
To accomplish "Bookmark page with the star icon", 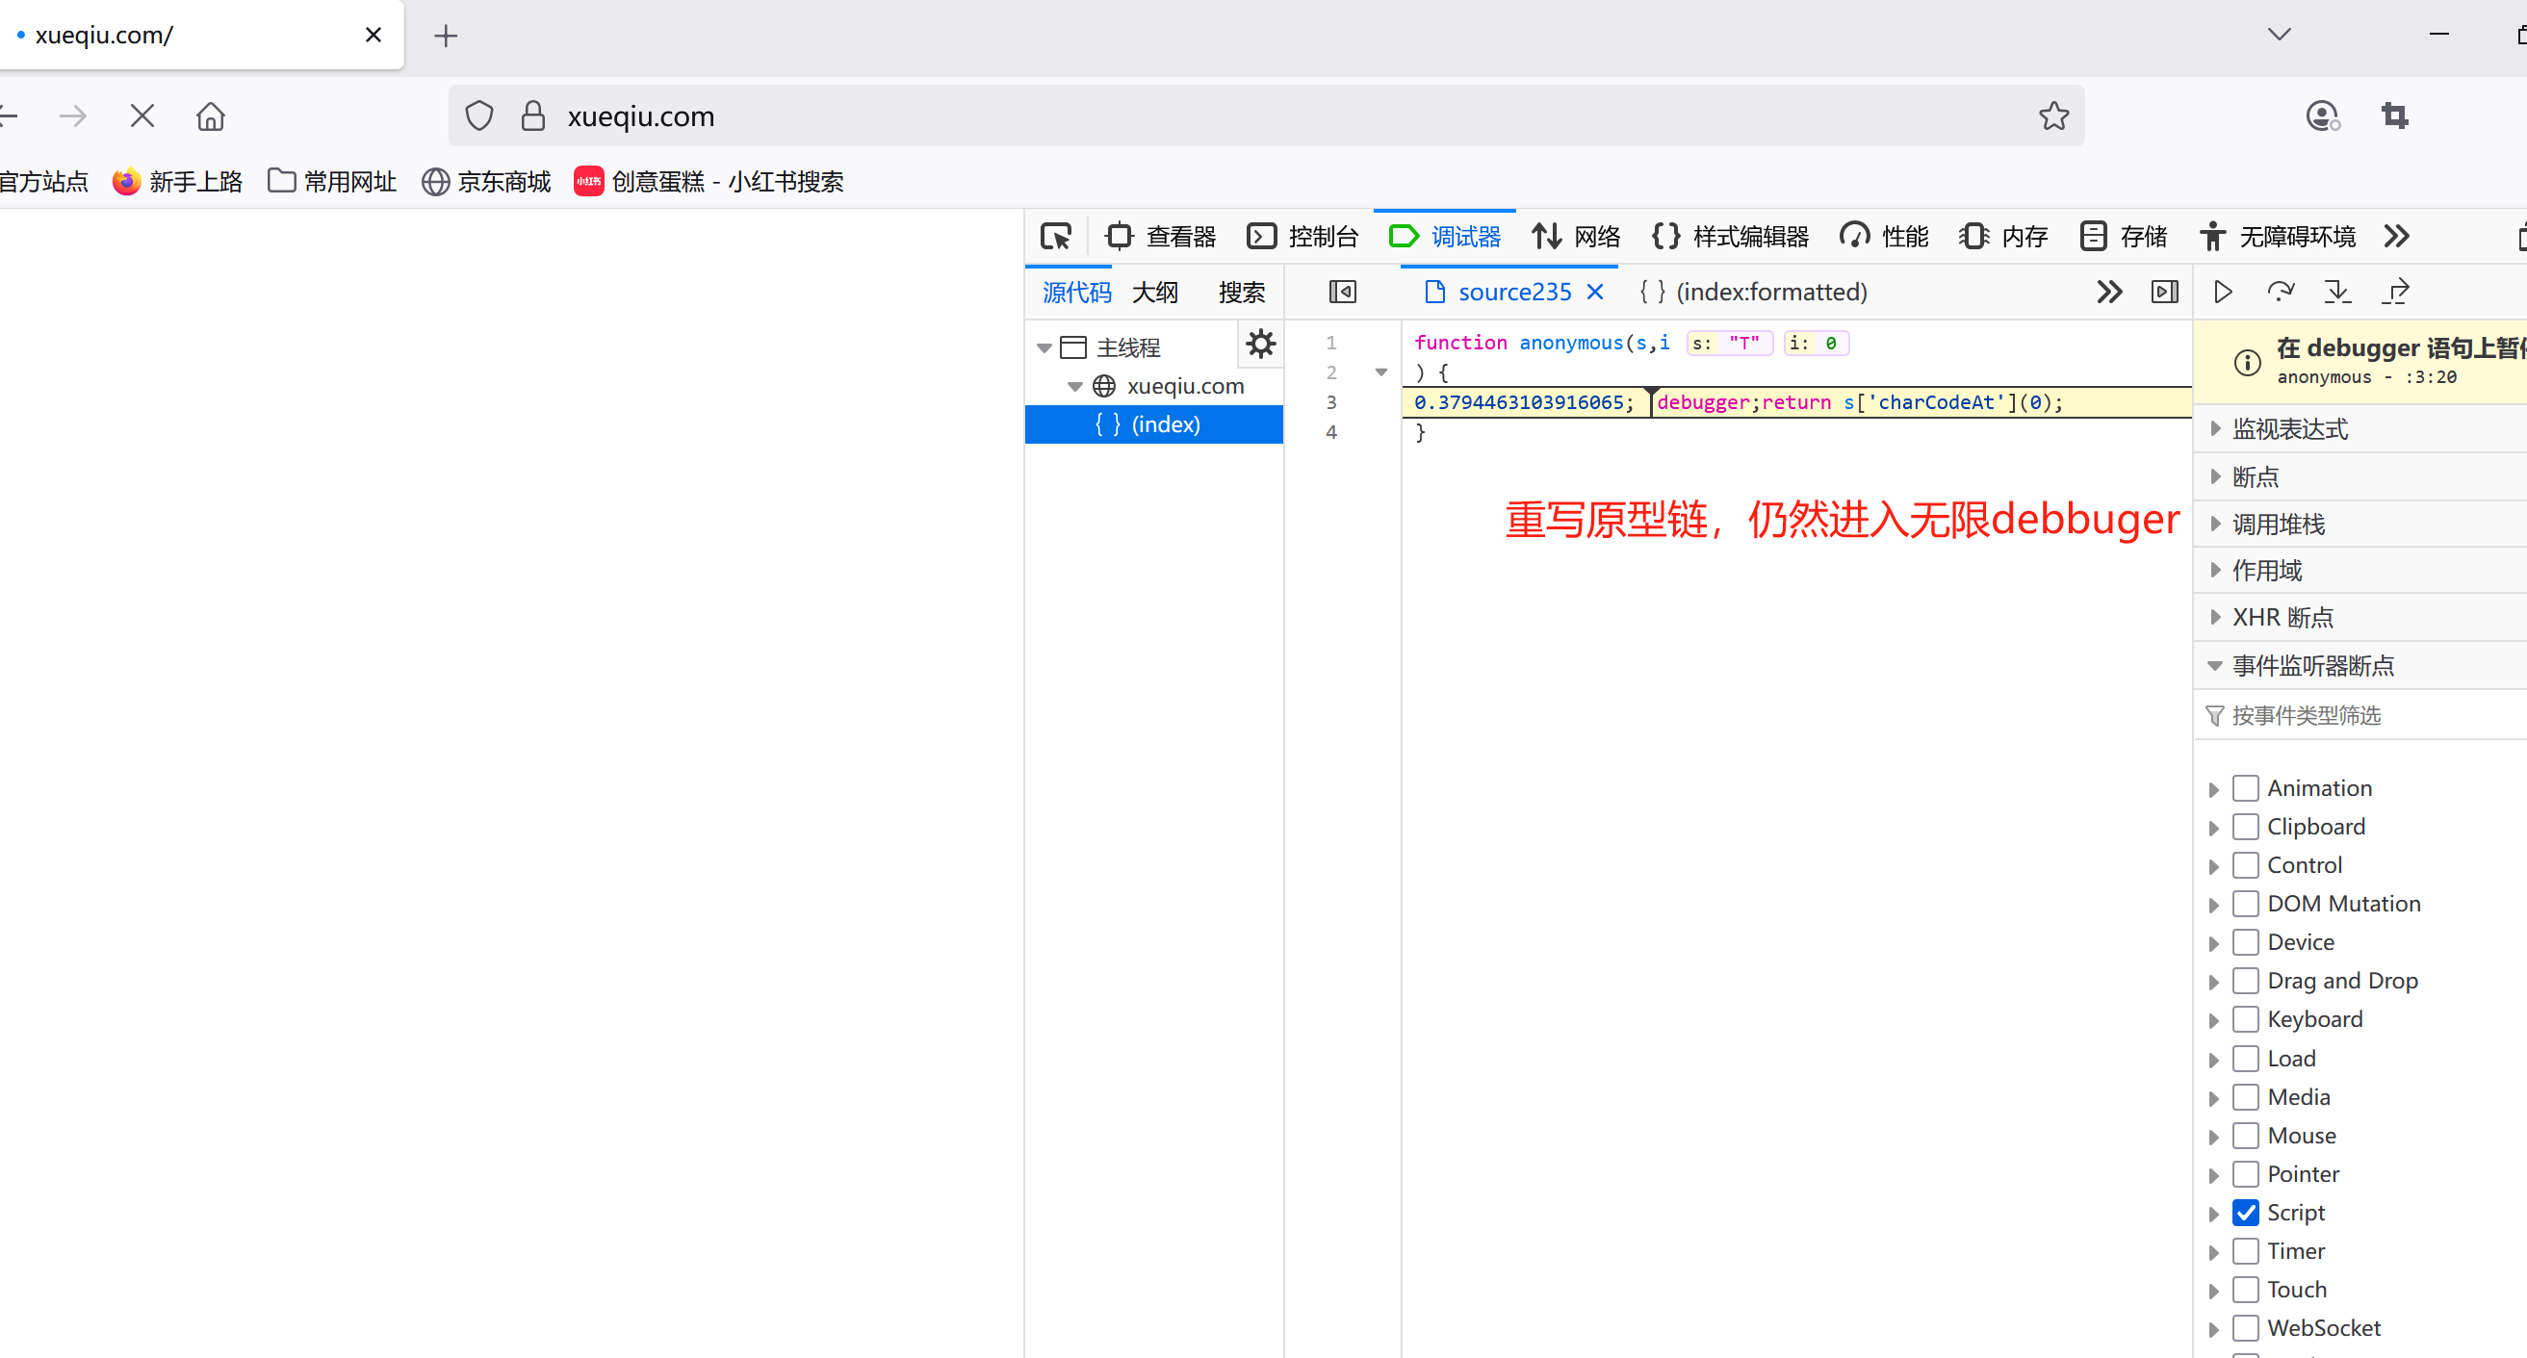I will click(2053, 116).
